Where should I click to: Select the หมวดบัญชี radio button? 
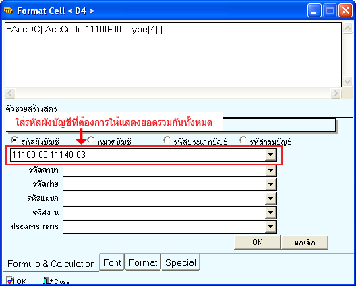point(91,140)
